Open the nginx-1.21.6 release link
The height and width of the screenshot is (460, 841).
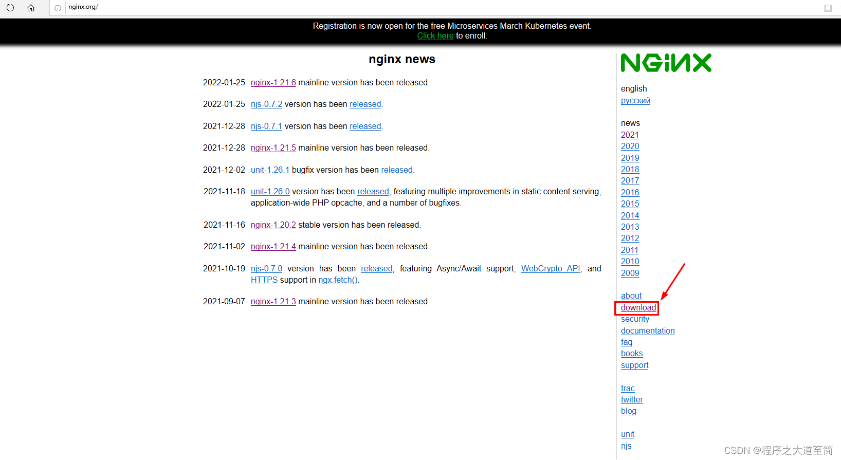[x=273, y=83]
